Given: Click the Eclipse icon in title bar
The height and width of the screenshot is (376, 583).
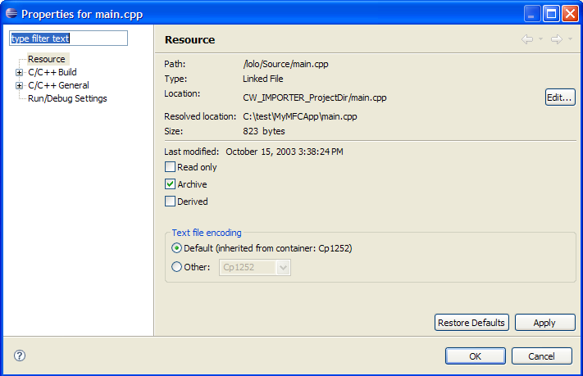Looking at the screenshot, I should (x=11, y=14).
